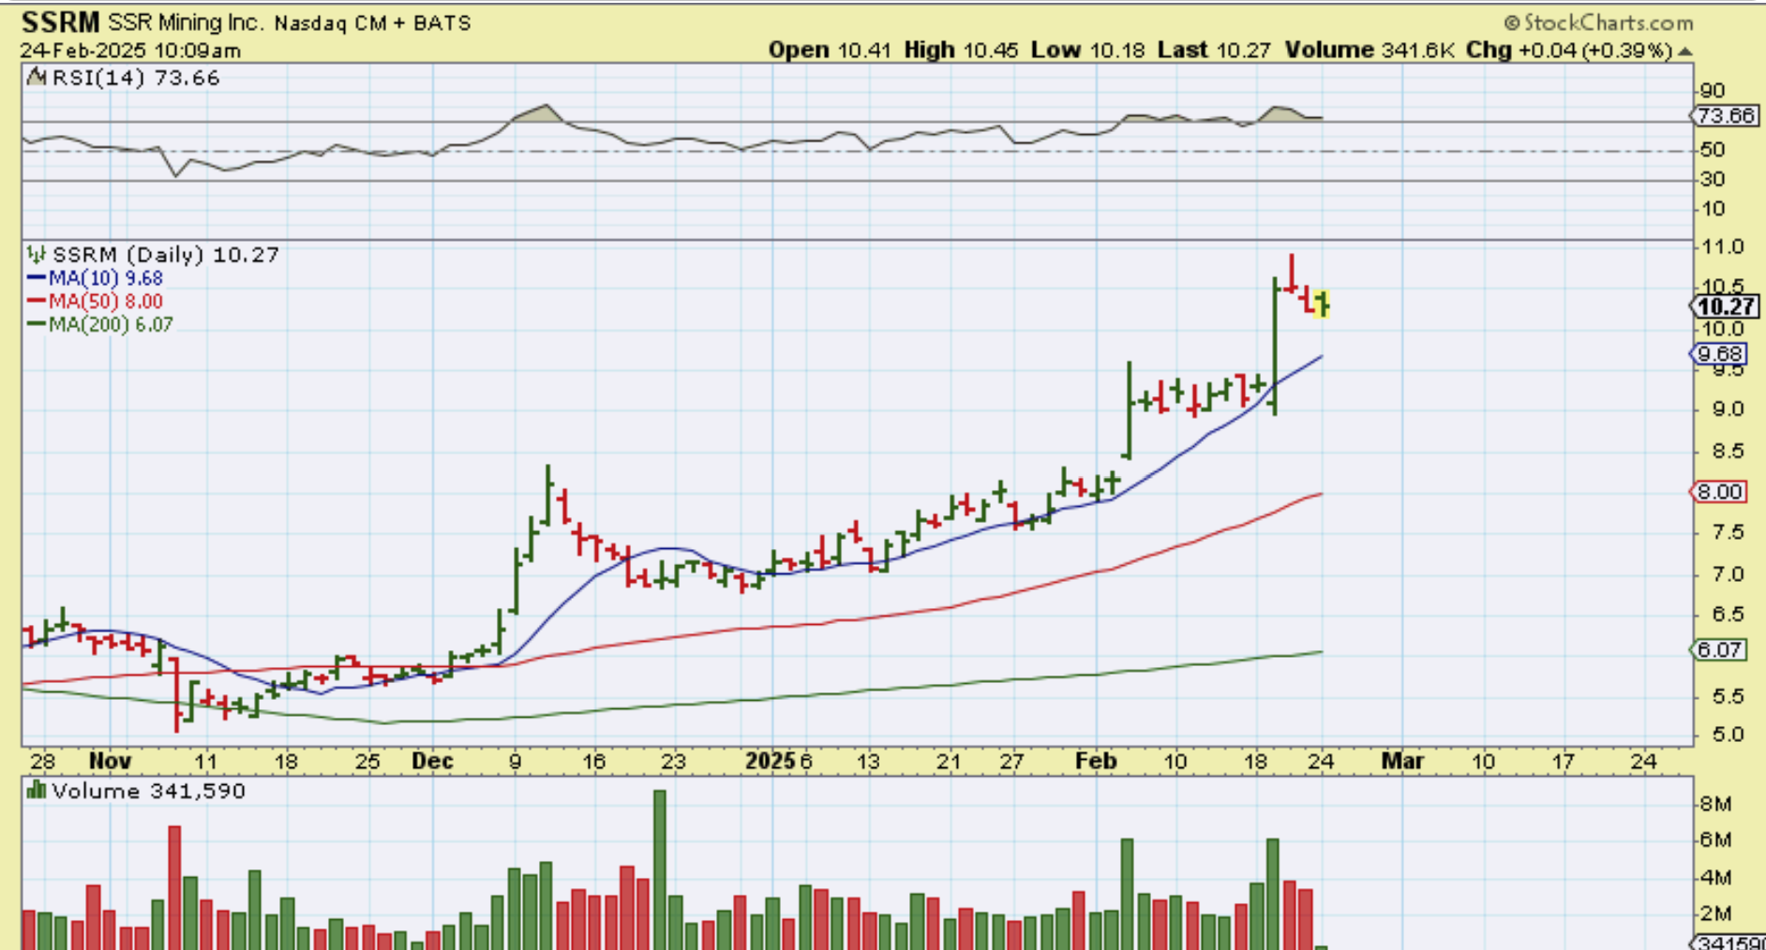
Task: Click the 8M volume axis label
Action: point(1715,804)
